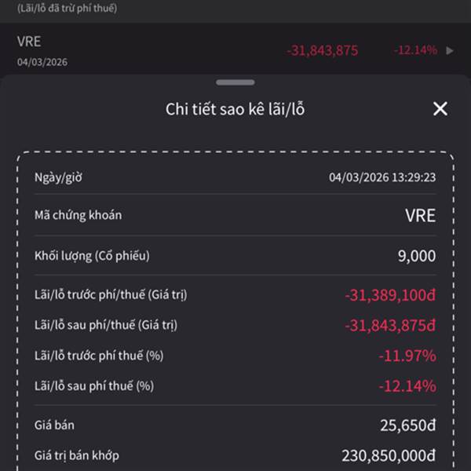Select the -31,843,875 loss value in VRE row
This screenshot has width=471, height=471.
(323, 50)
